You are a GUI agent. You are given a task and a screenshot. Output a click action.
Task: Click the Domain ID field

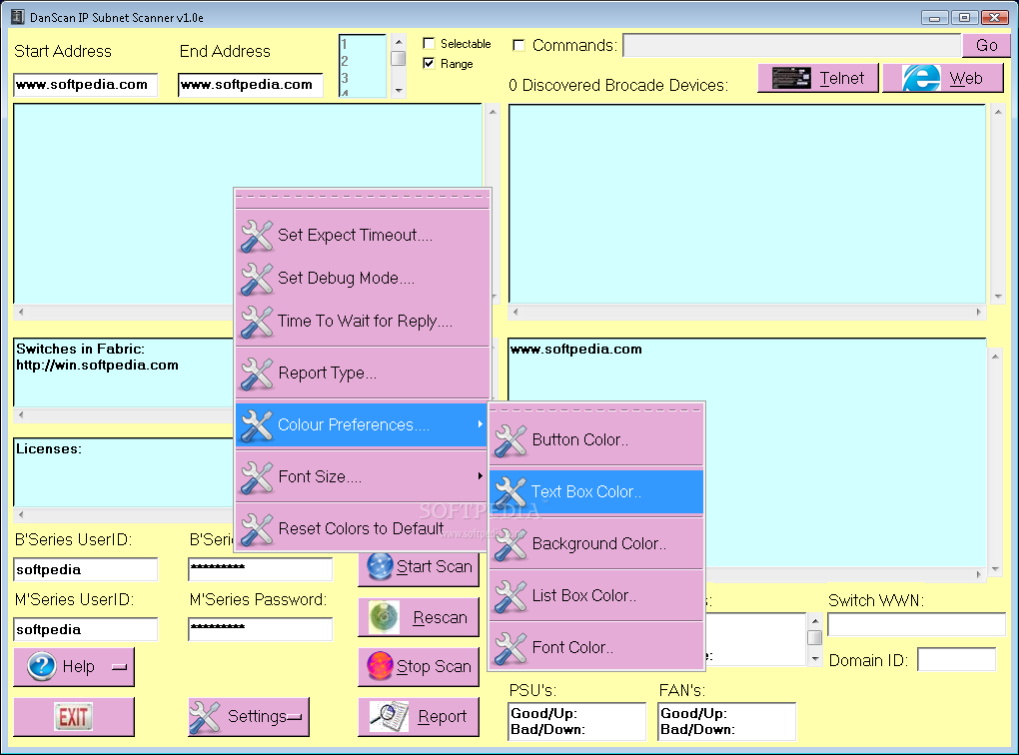point(956,659)
